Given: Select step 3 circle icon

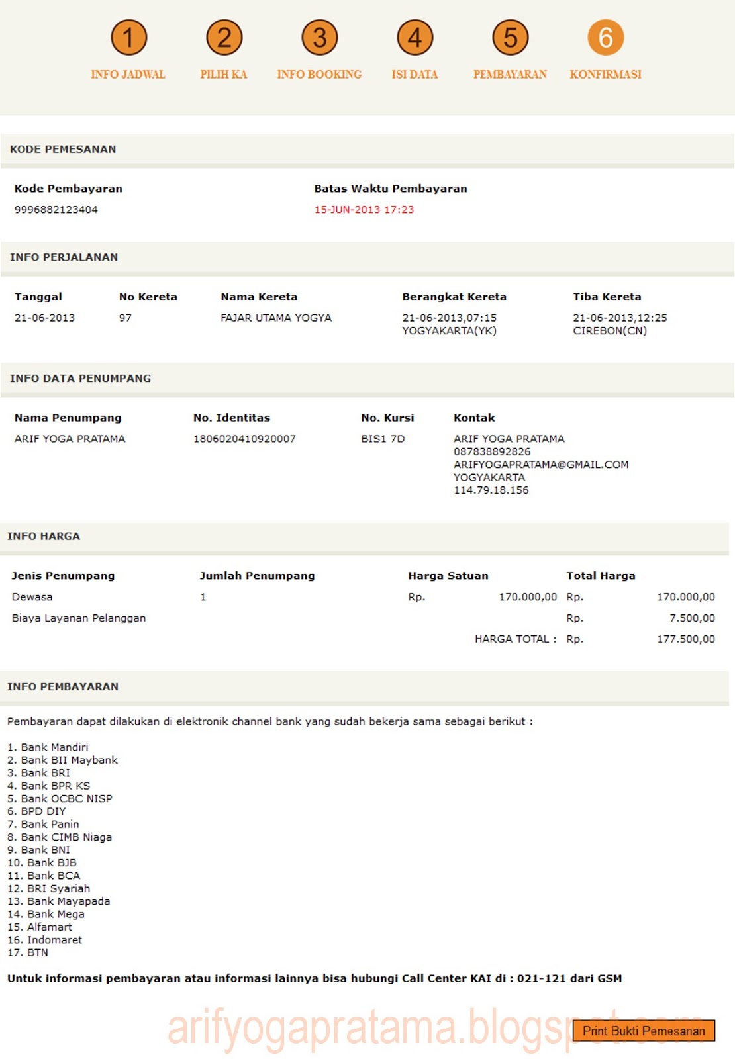Looking at the screenshot, I should tap(320, 38).
